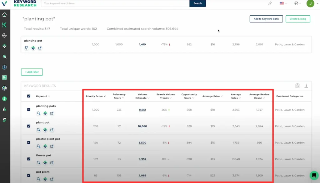320x183 pixels.
Task: Sort by Search Volume Trends column
Action: (166, 96)
